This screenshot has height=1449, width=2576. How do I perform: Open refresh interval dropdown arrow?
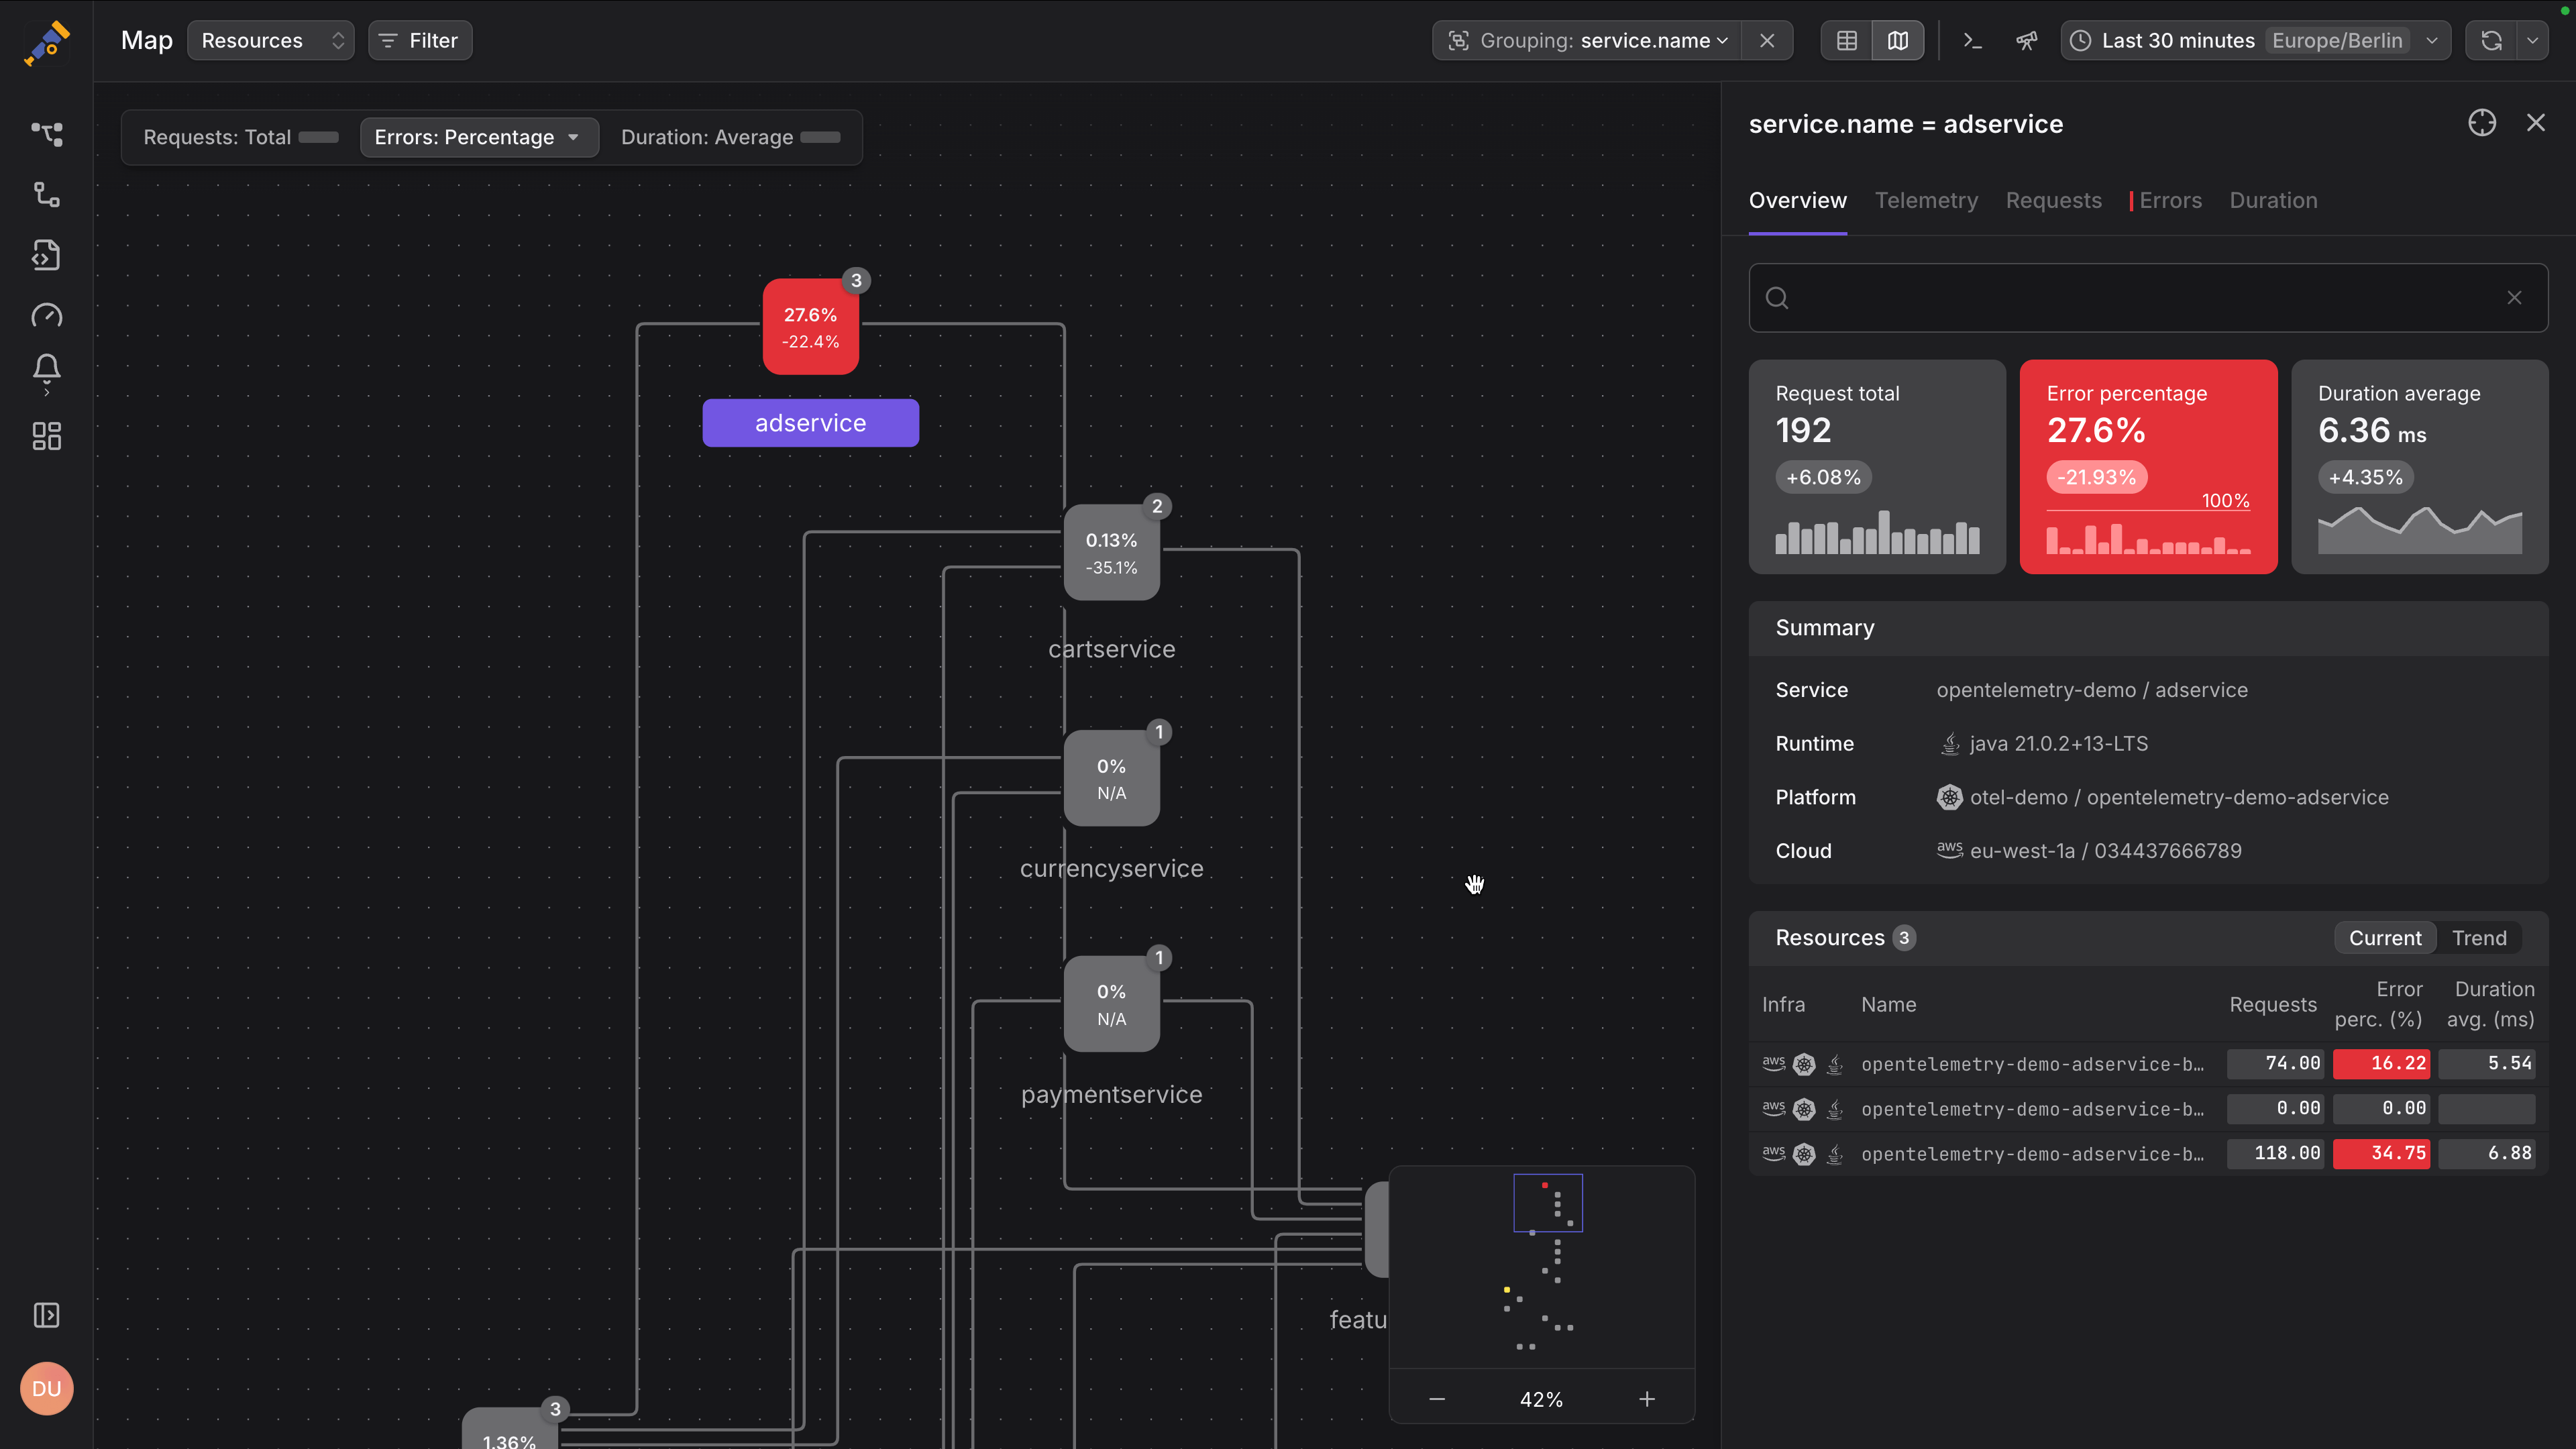2532,41
